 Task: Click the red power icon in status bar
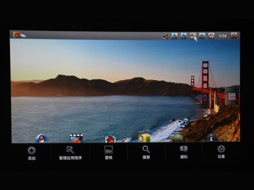pos(234,36)
